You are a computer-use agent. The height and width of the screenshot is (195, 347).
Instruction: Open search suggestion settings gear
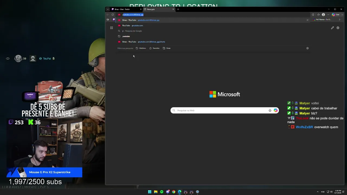pyautogui.click(x=307, y=48)
